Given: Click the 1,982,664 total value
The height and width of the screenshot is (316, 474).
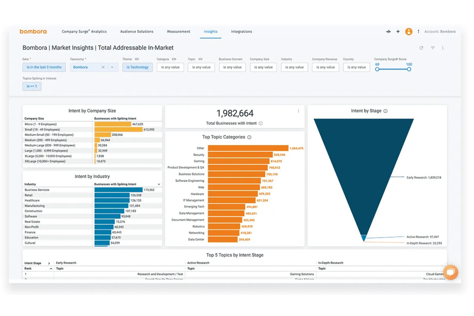Looking at the screenshot, I should point(235,113).
